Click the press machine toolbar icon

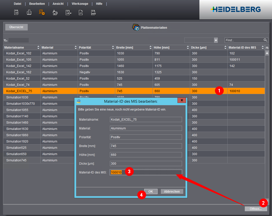click(x=55, y=13)
